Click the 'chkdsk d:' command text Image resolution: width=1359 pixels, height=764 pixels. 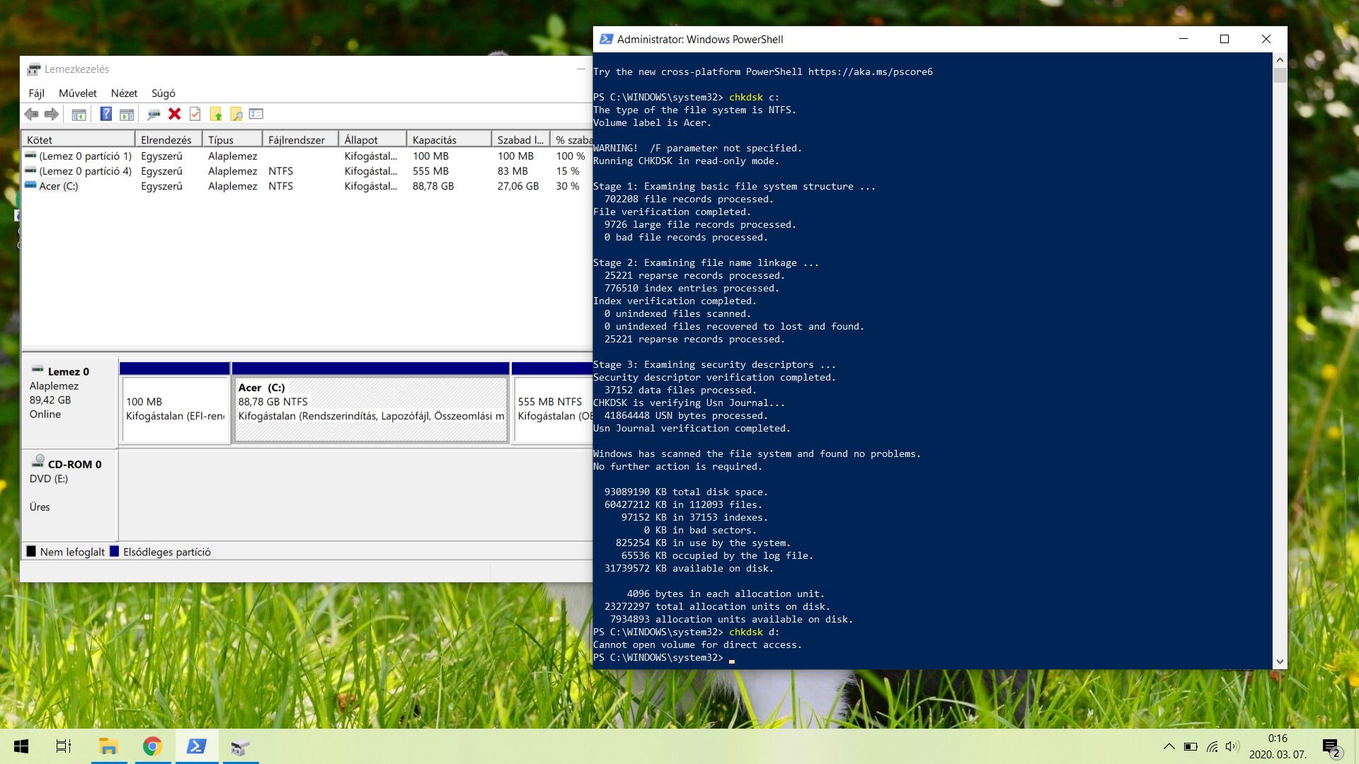coord(755,632)
